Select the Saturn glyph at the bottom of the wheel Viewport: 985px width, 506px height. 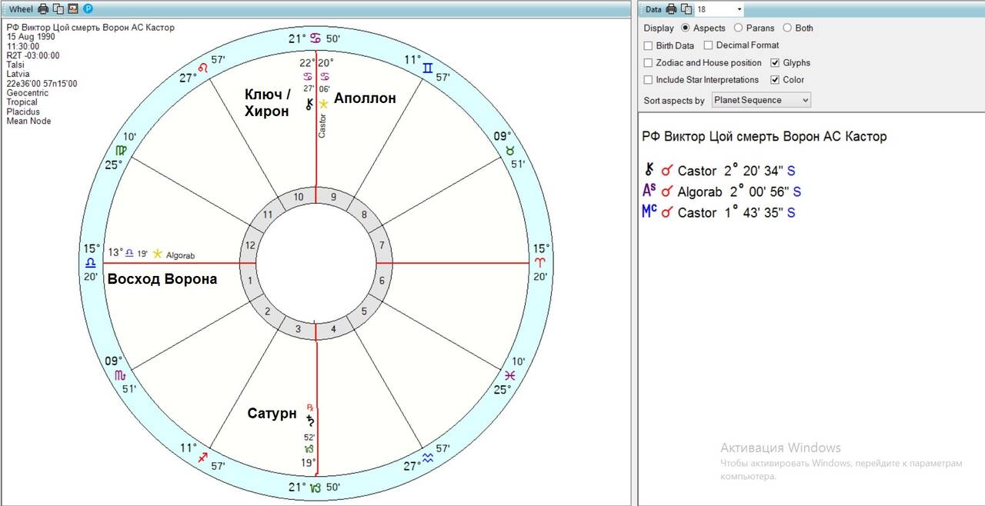point(311,420)
